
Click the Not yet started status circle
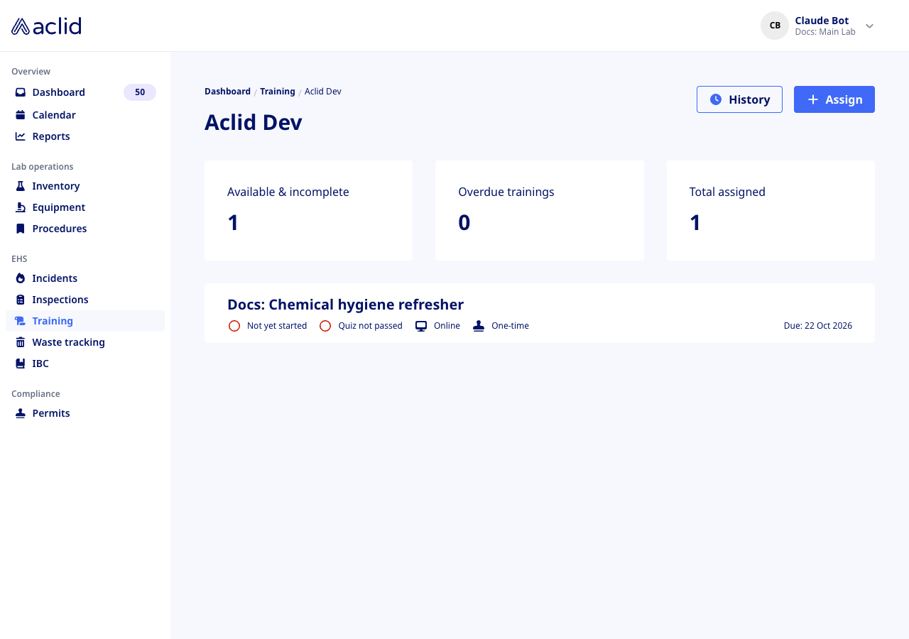point(234,326)
